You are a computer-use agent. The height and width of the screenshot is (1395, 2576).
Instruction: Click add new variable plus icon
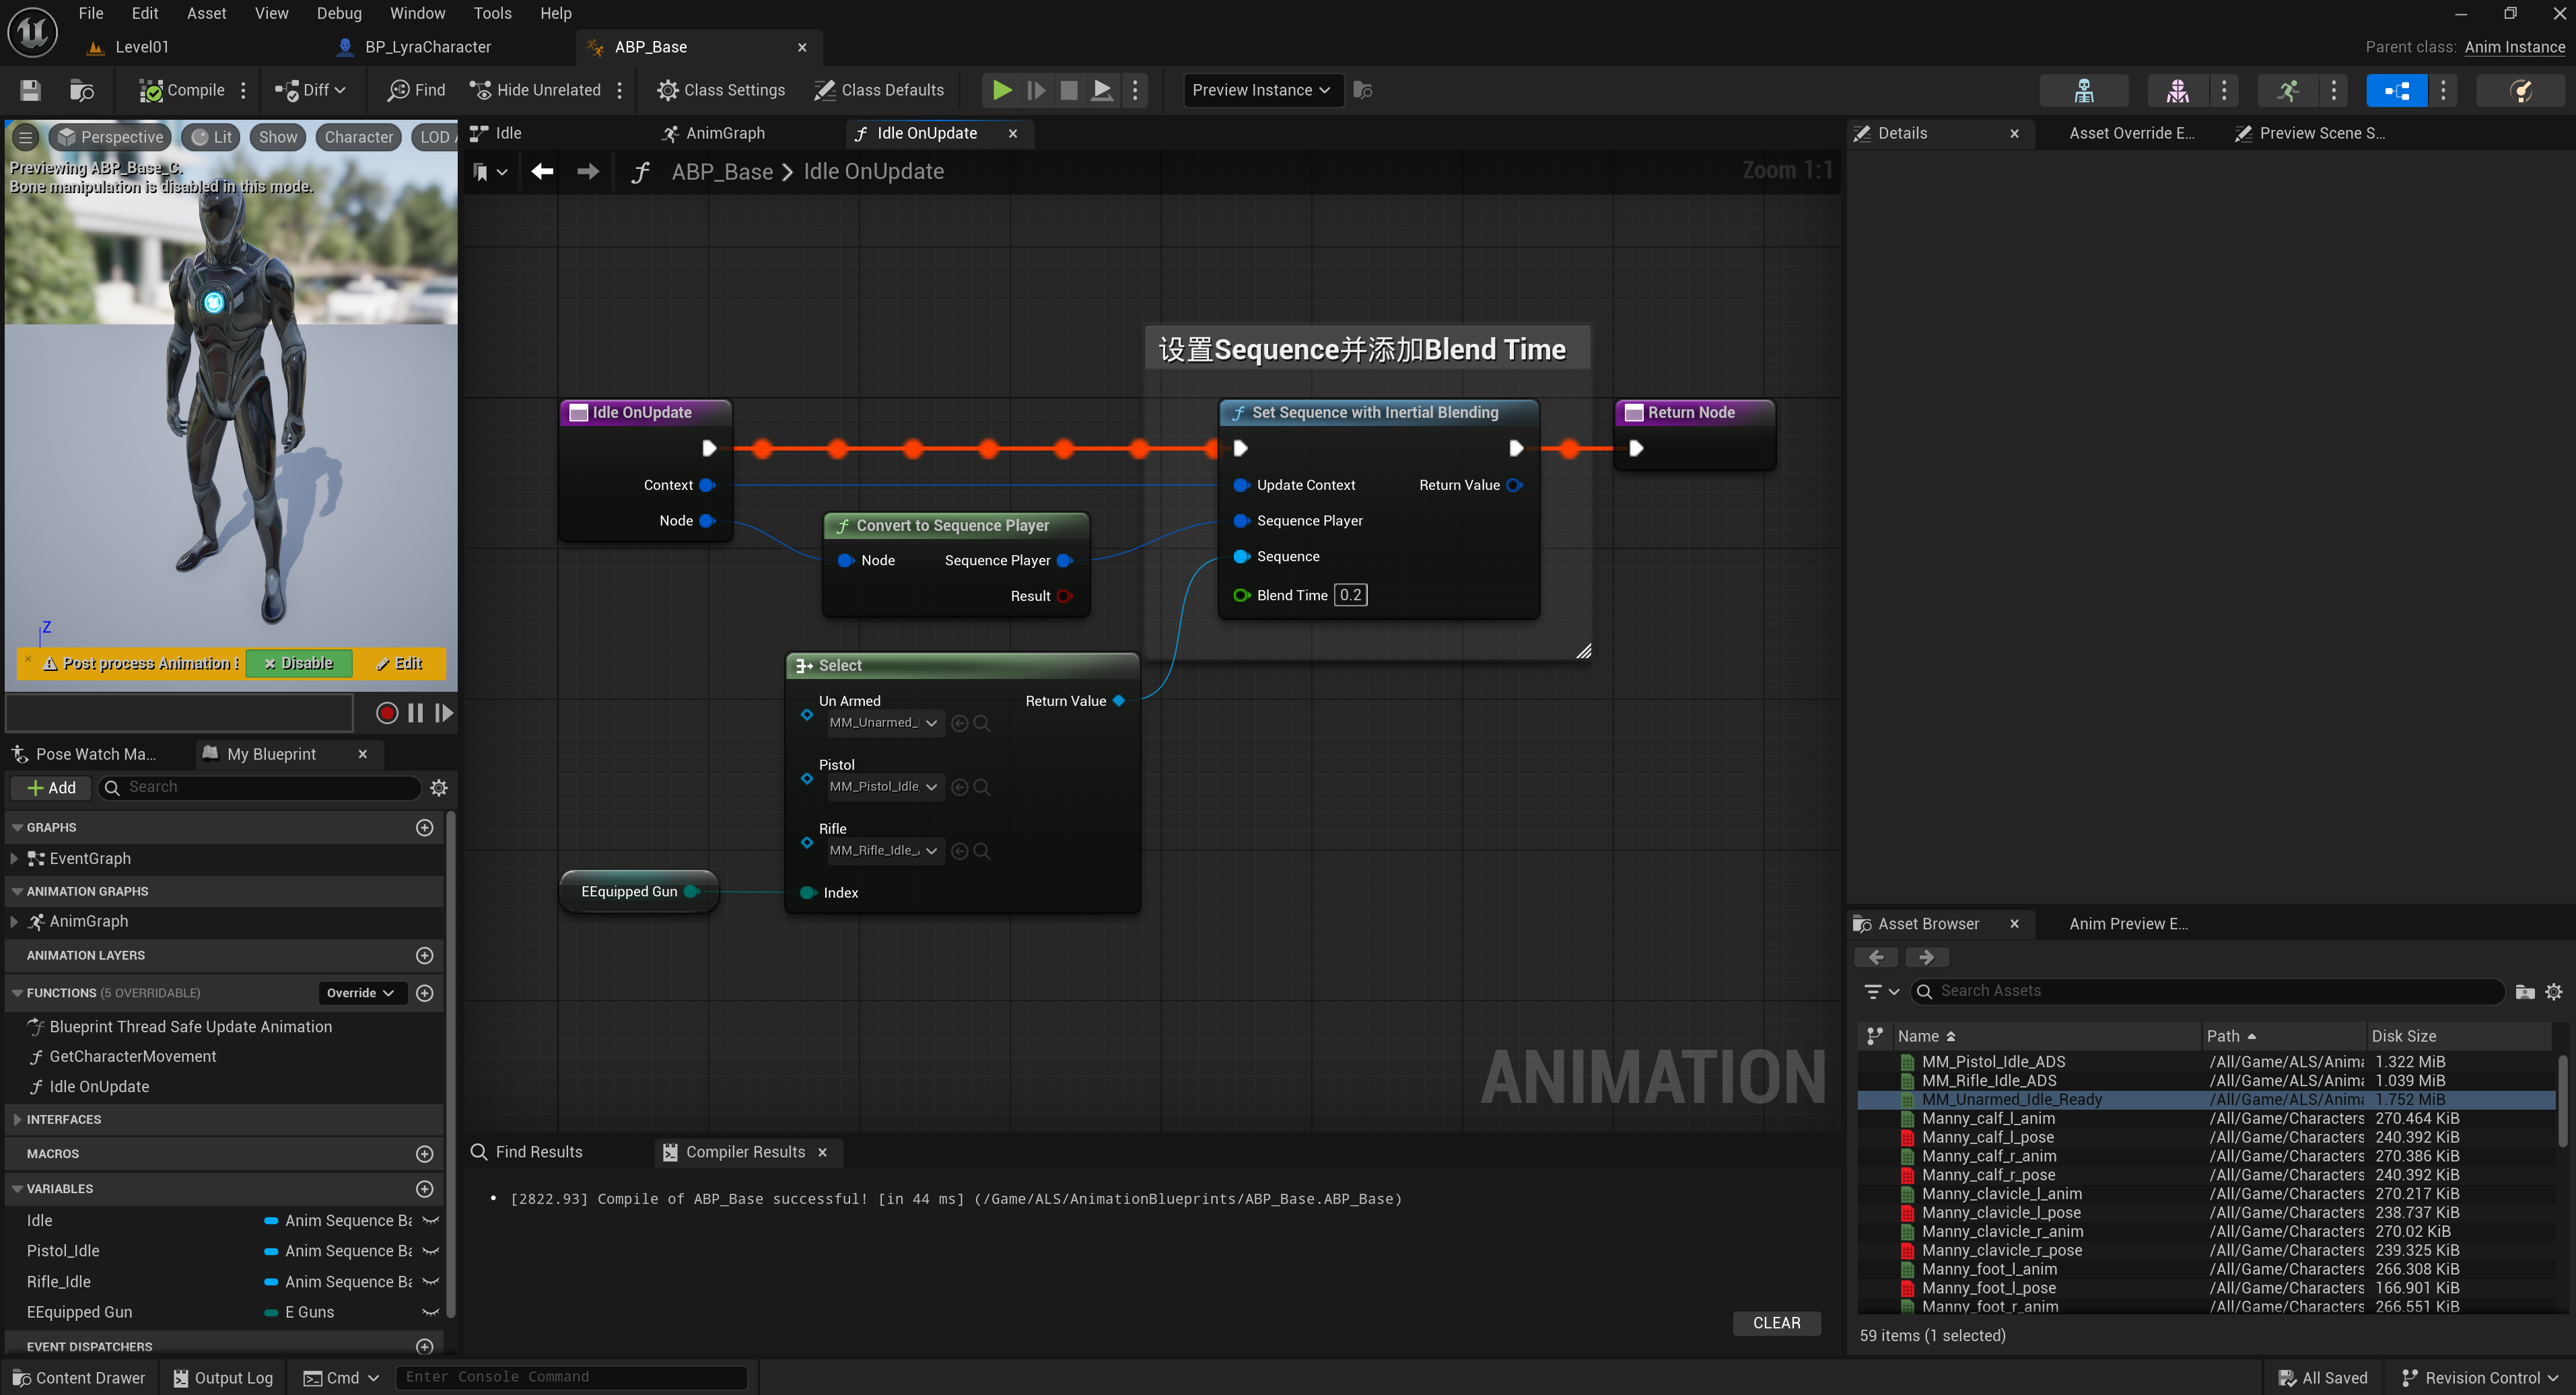coord(424,1189)
